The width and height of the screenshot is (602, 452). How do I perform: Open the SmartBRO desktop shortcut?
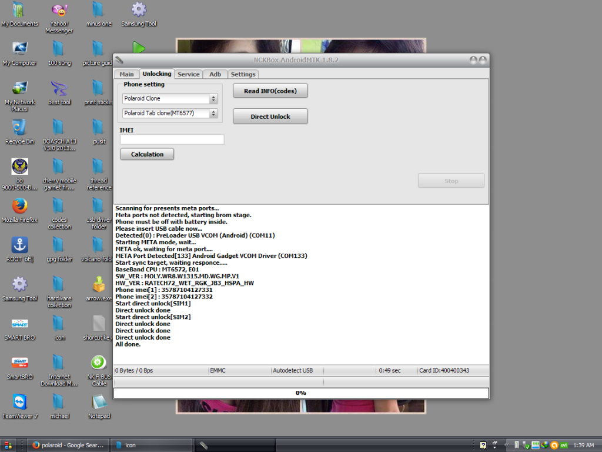(x=19, y=363)
